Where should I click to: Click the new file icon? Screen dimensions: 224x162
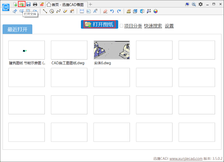15,4
